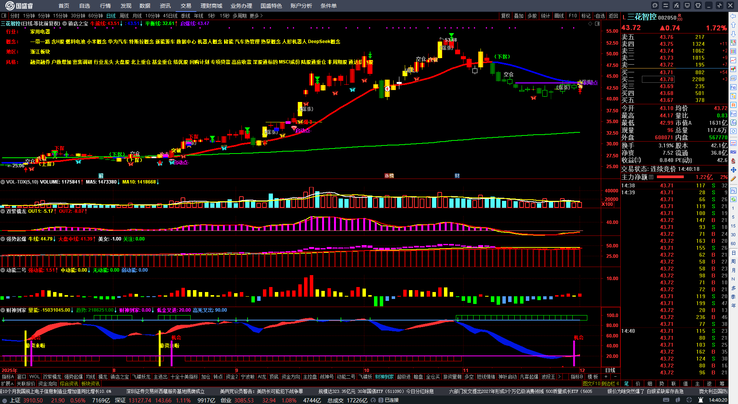Select the blue move crosshair sidebar icon
The width and height of the screenshot is (738, 404).
point(733,170)
